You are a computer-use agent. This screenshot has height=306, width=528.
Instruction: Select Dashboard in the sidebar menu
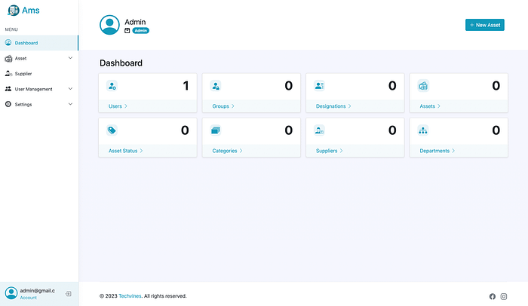pos(39,43)
